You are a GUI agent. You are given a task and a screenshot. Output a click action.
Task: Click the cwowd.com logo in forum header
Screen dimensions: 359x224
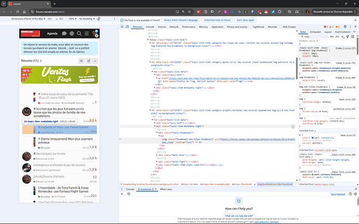pyautogui.click(x=30, y=33)
